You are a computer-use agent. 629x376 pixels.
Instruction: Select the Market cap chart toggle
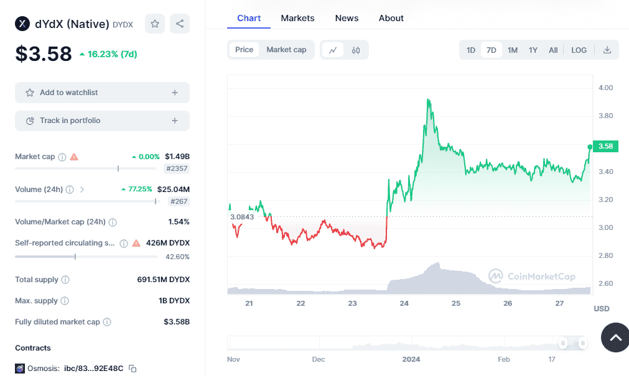(286, 50)
